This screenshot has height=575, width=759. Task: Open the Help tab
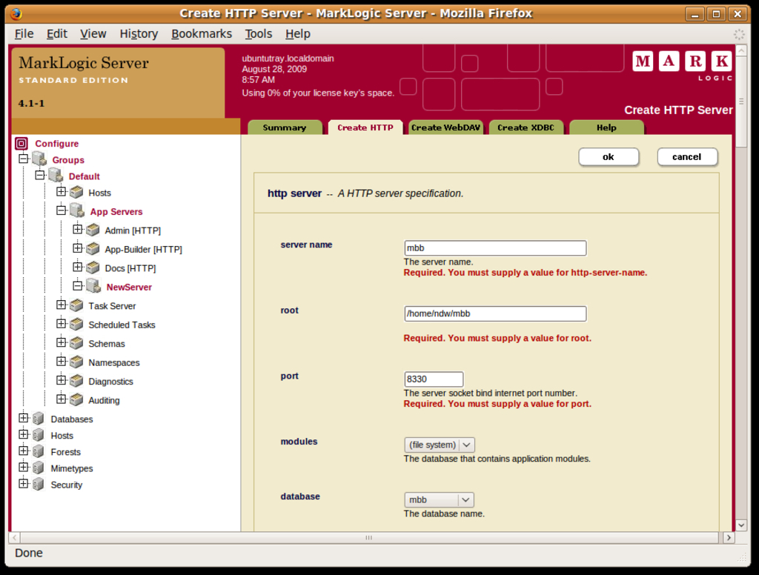click(x=606, y=127)
